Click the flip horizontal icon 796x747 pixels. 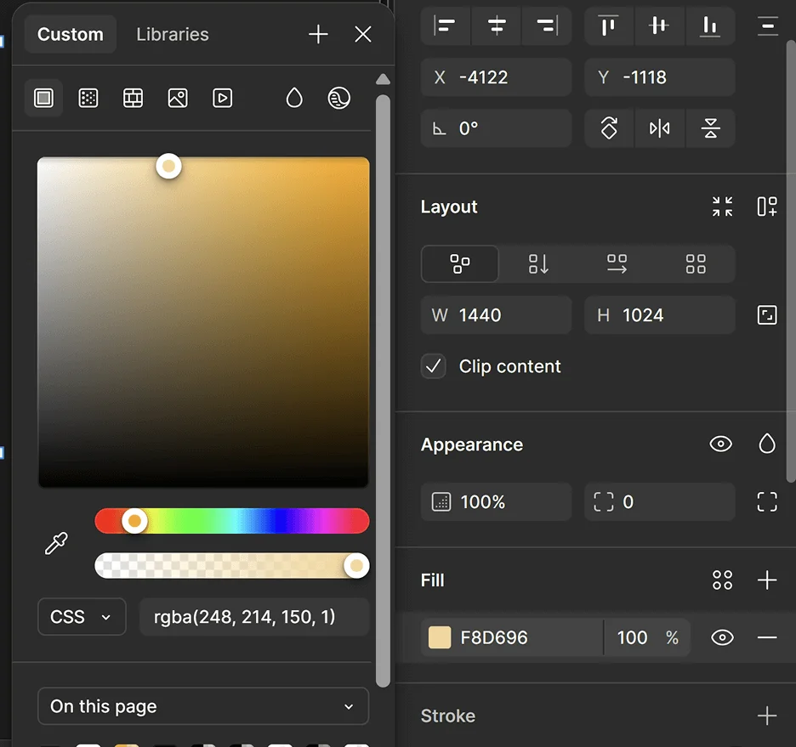[659, 128]
